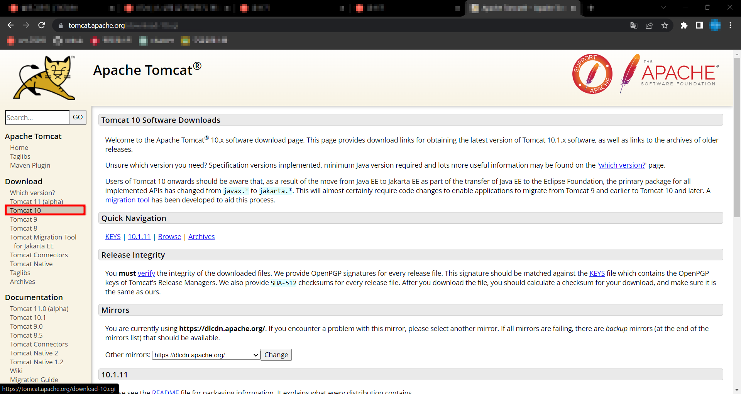Click the Support Apache round badge
Screen dimensions: 741x394
pyautogui.click(x=592, y=74)
